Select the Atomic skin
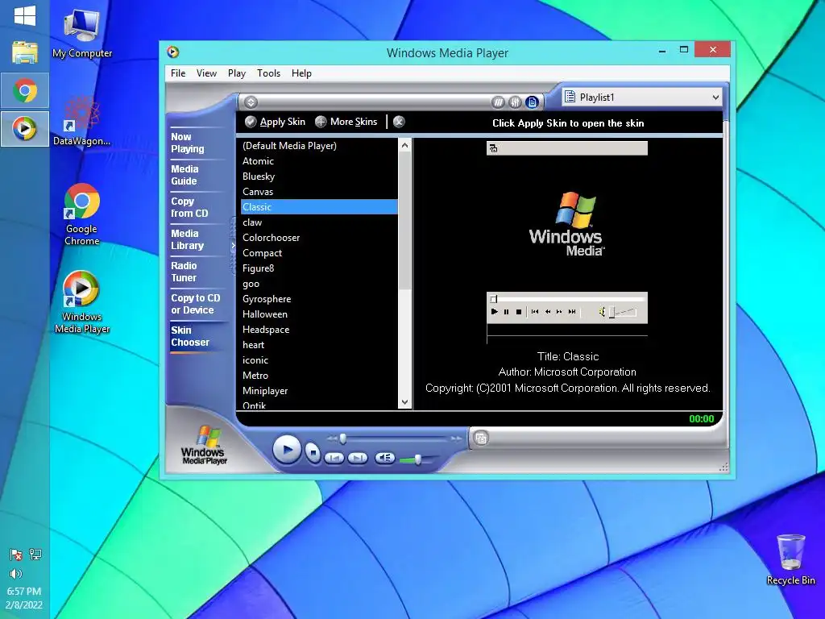 coord(319,161)
